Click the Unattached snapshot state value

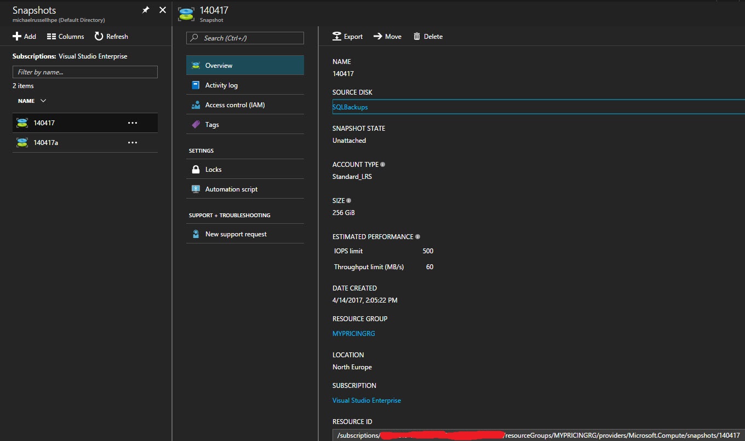(349, 141)
